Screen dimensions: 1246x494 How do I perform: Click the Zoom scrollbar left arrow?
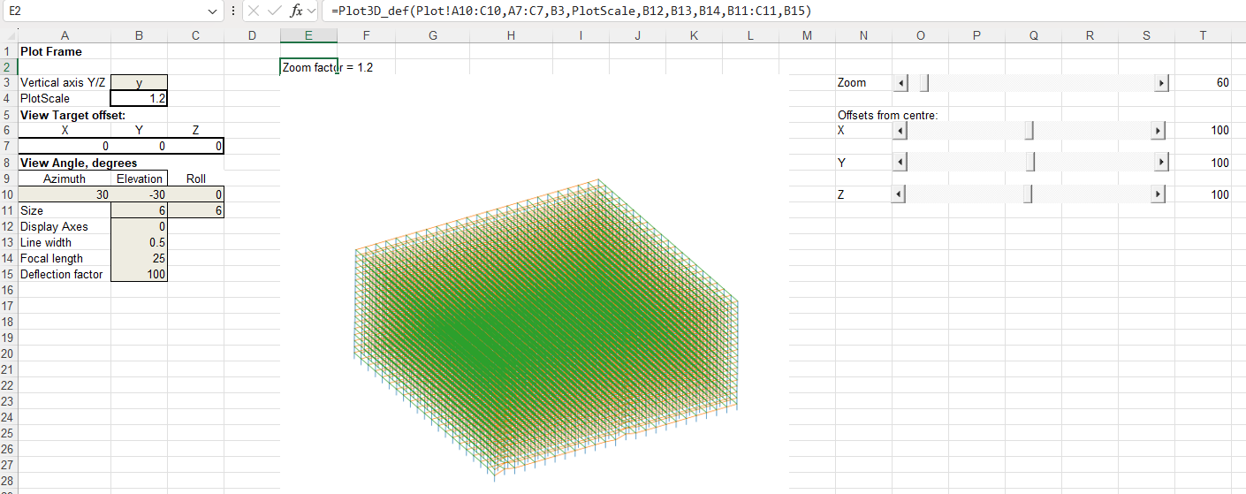pyautogui.click(x=900, y=83)
